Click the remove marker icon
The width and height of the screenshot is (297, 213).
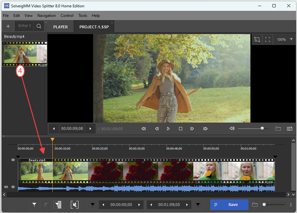coord(46,205)
